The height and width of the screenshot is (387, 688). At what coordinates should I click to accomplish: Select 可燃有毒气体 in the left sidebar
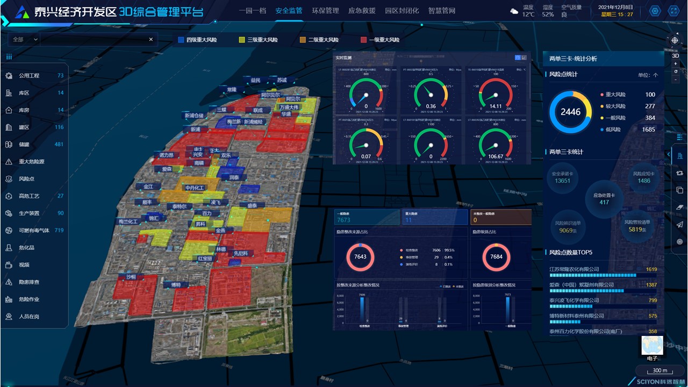coord(34,231)
